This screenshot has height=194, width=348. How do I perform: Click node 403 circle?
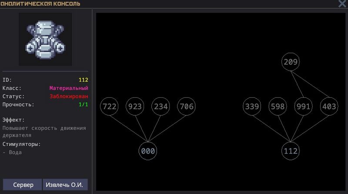click(329, 106)
